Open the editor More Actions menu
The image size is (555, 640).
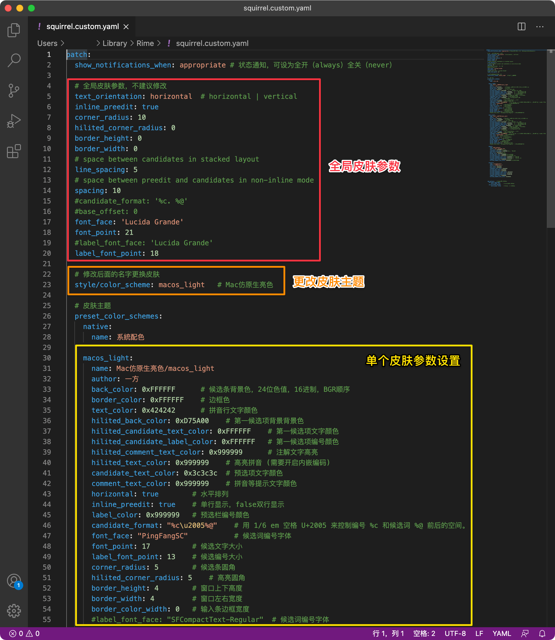pos(540,27)
